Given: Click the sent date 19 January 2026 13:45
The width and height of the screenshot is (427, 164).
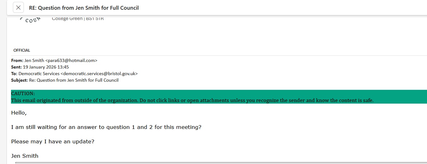Looking at the screenshot, I should pos(46,67).
